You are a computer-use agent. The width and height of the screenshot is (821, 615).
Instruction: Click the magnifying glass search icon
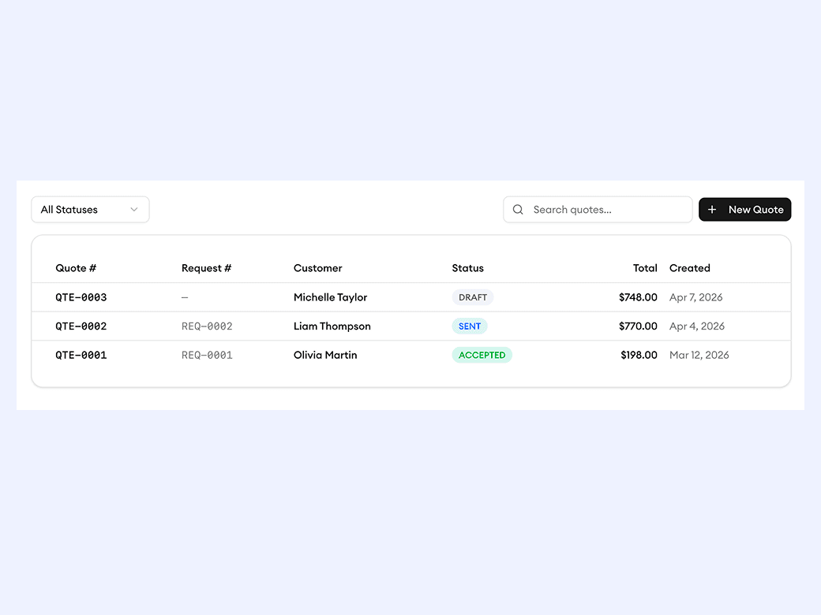(518, 210)
